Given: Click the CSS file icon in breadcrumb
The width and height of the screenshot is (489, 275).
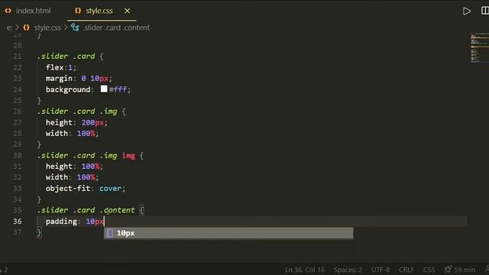Looking at the screenshot, I should [x=27, y=27].
